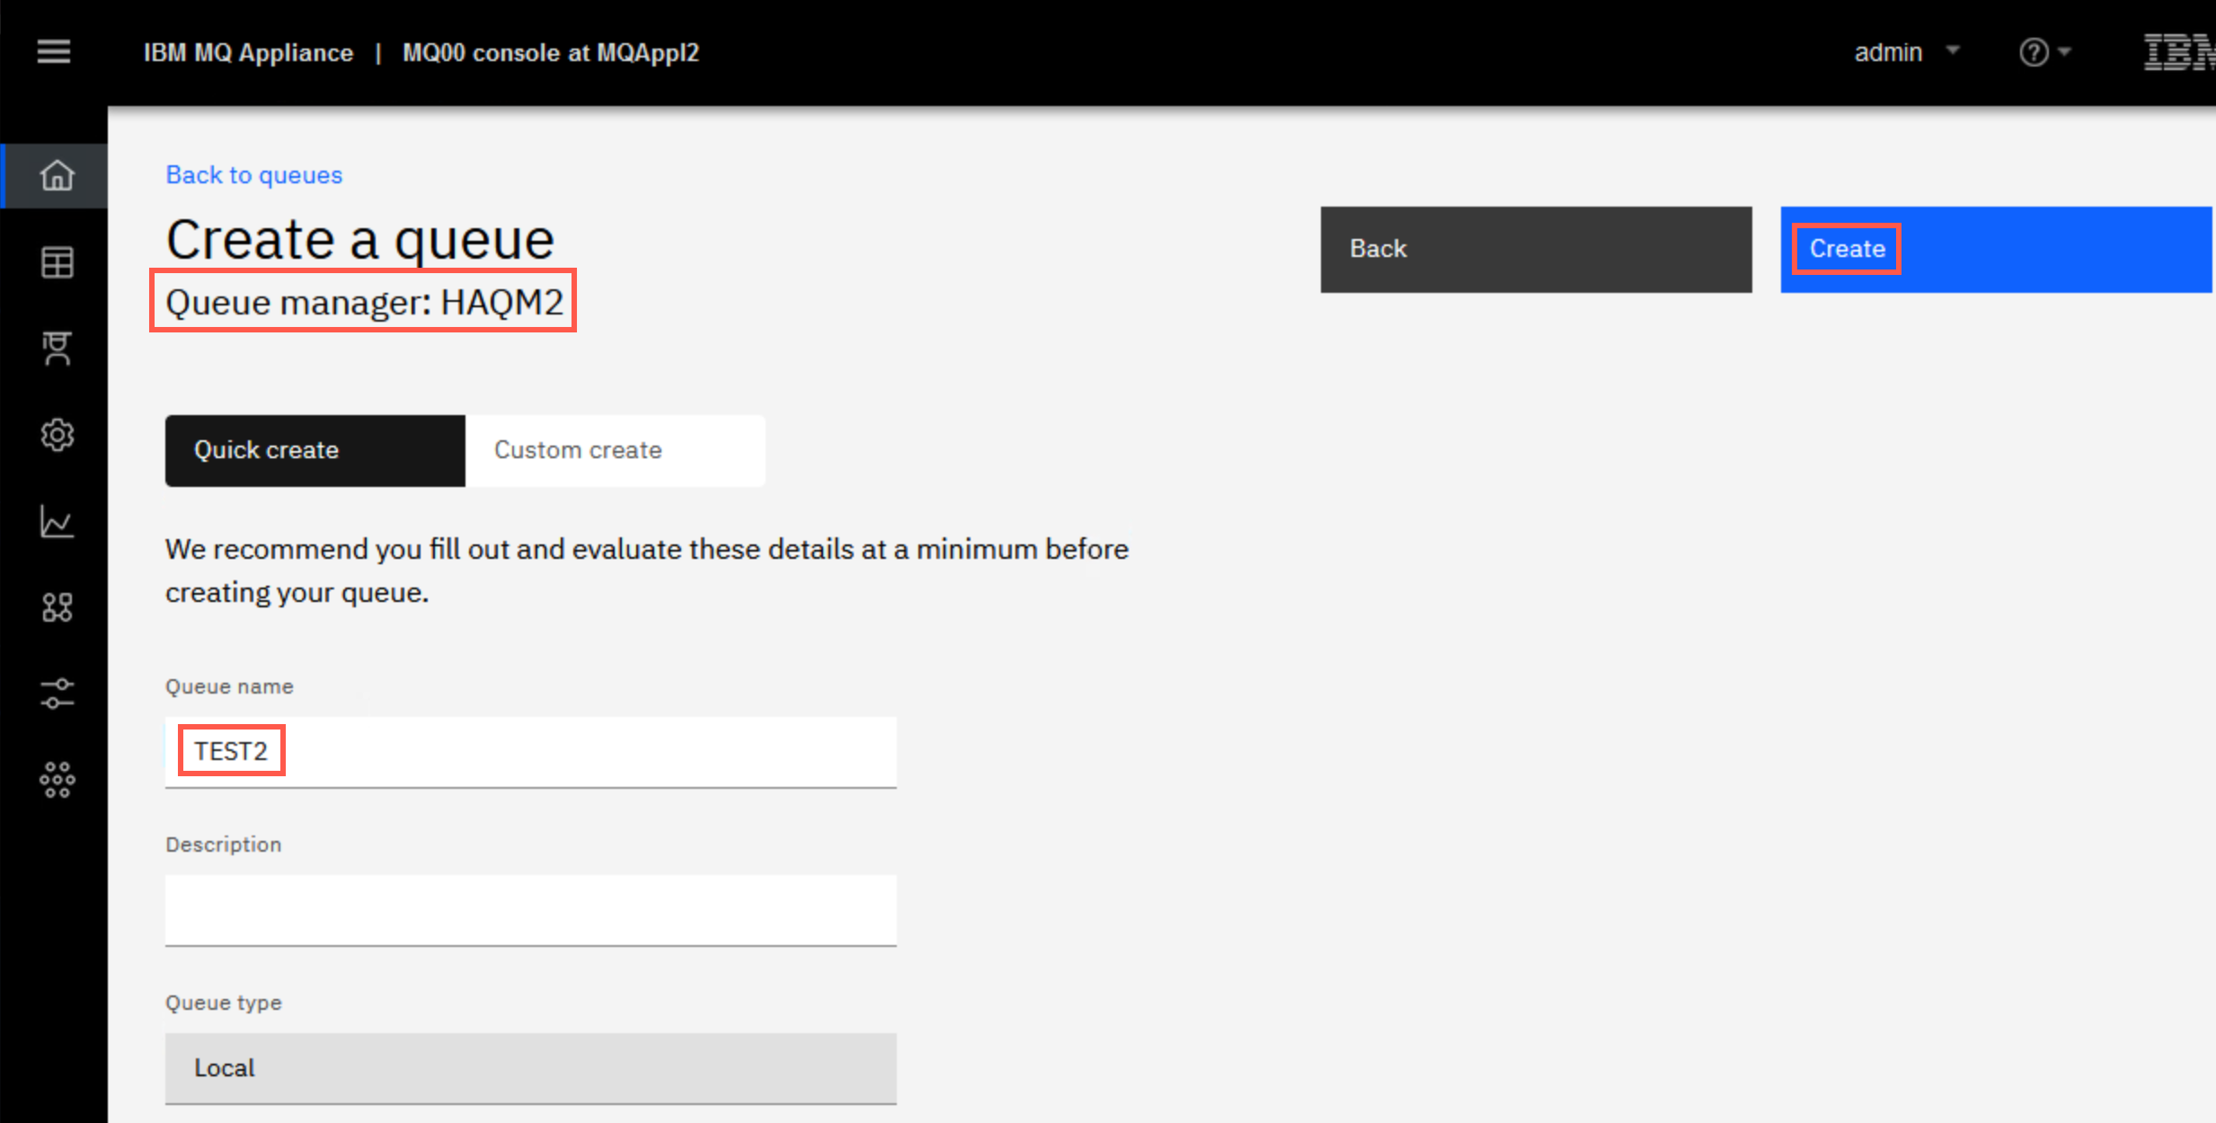Click the Queue name label
The width and height of the screenshot is (2216, 1123).
229,686
